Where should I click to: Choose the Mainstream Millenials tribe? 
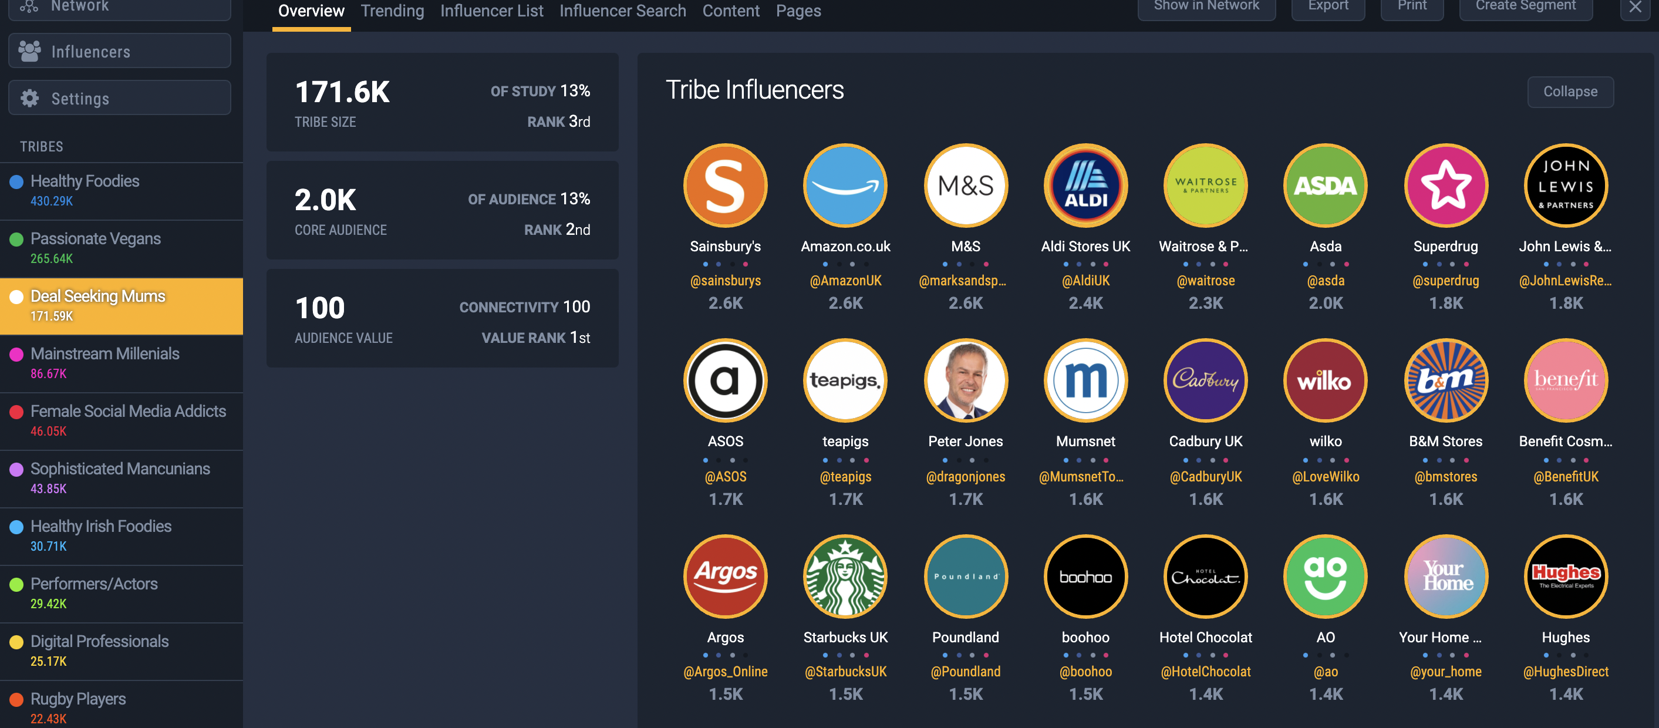click(121, 363)
